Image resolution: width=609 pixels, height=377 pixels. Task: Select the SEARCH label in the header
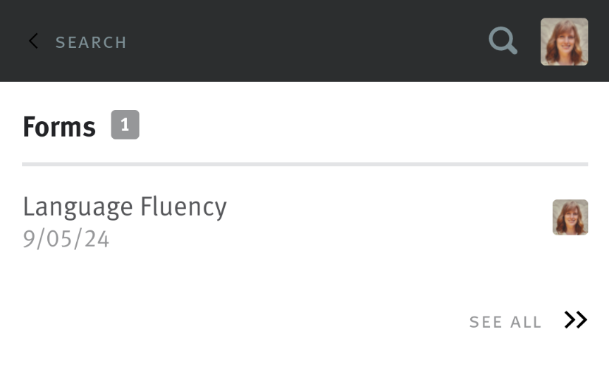tap(91, 42)
